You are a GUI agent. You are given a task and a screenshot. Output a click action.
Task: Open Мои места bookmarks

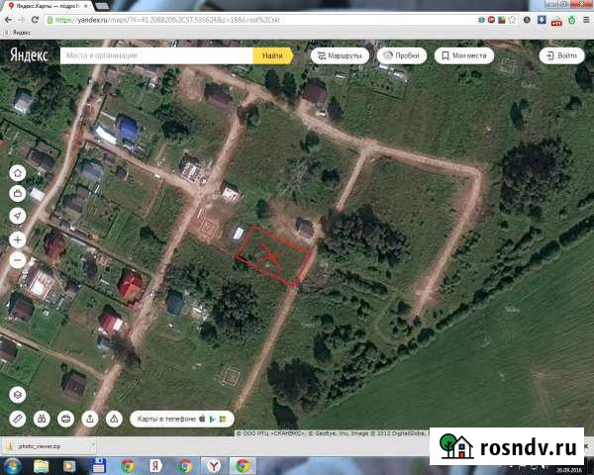pos(464,55)
